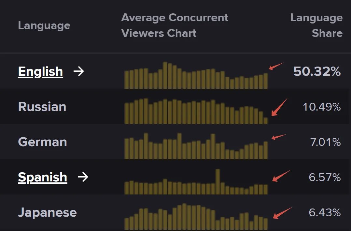The height and width of the screenshot is (231, 351).
Task: Click the Average Concurrent Viewers Chart header
Action: point(175,25)
